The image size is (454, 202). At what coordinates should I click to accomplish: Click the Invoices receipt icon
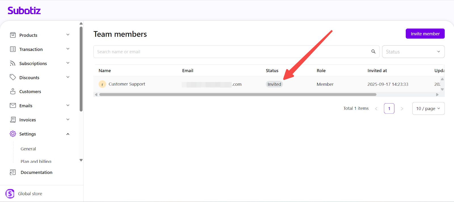point(13,120)
